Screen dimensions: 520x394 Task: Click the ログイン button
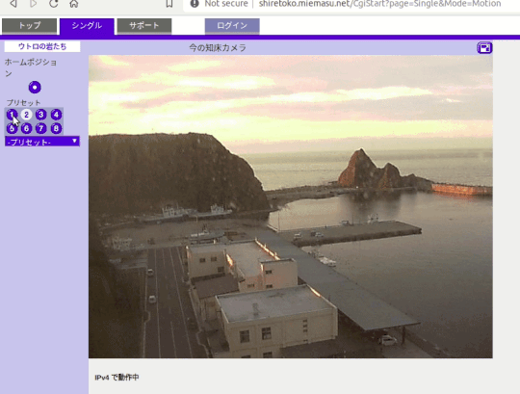pos(232,26)
